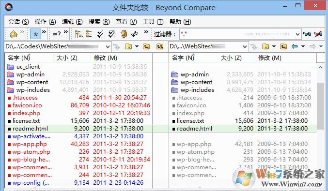The width and height of the screenshot is (328, 191).
Task: Click the select all files checkmark-page icon
Action: [x=111, y=34]
